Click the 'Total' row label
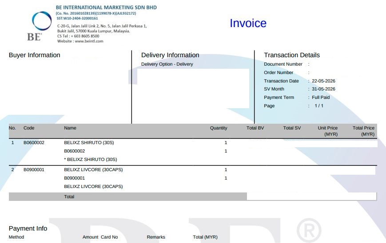 (x=69, y=197)
